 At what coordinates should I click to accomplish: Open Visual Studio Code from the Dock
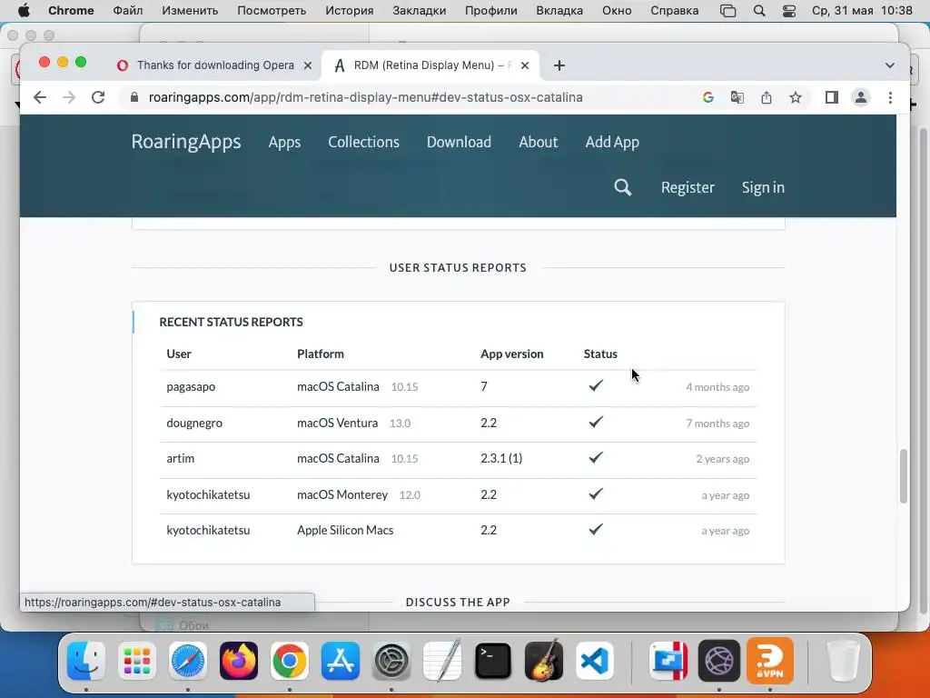(x=595, y=661)
